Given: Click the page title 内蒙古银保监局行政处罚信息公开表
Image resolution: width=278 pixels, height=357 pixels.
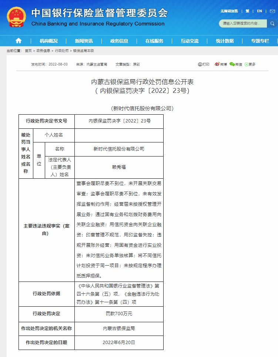Looking at the screenshot, I should pyautogui.click(x=143, y=82).
